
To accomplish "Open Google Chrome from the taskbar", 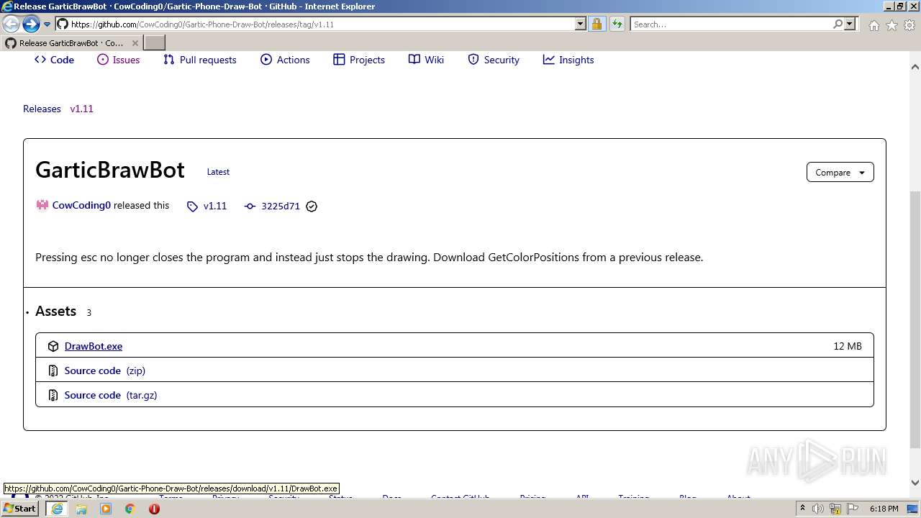I will pos(130,509).
